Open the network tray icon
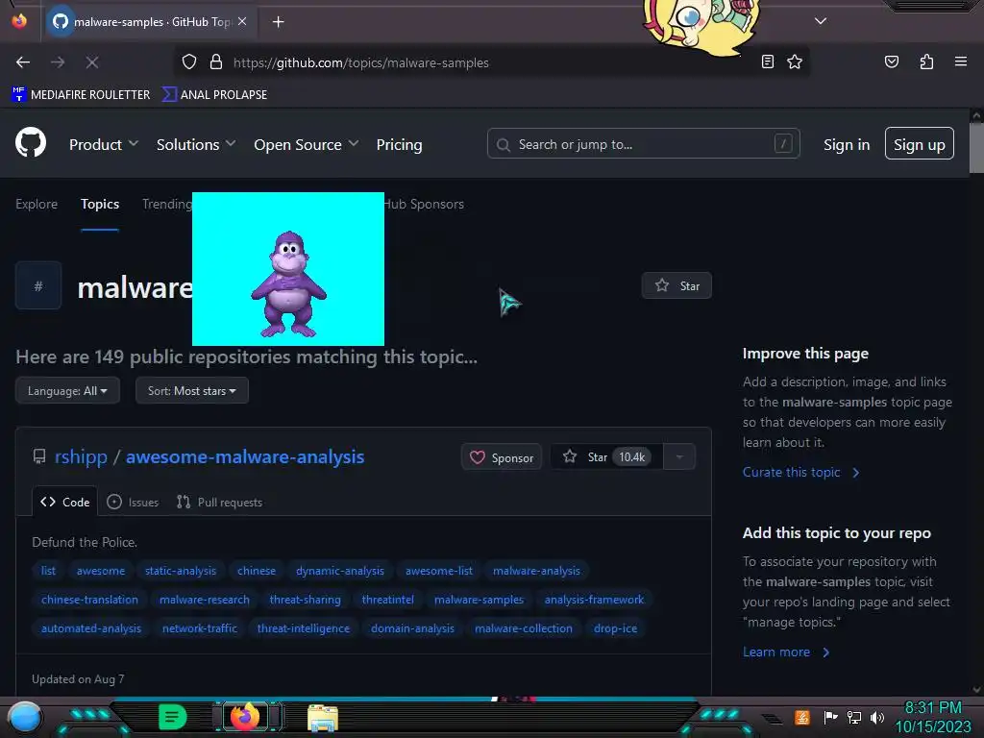This screenshot has width=984, height=738. [853, 717]
